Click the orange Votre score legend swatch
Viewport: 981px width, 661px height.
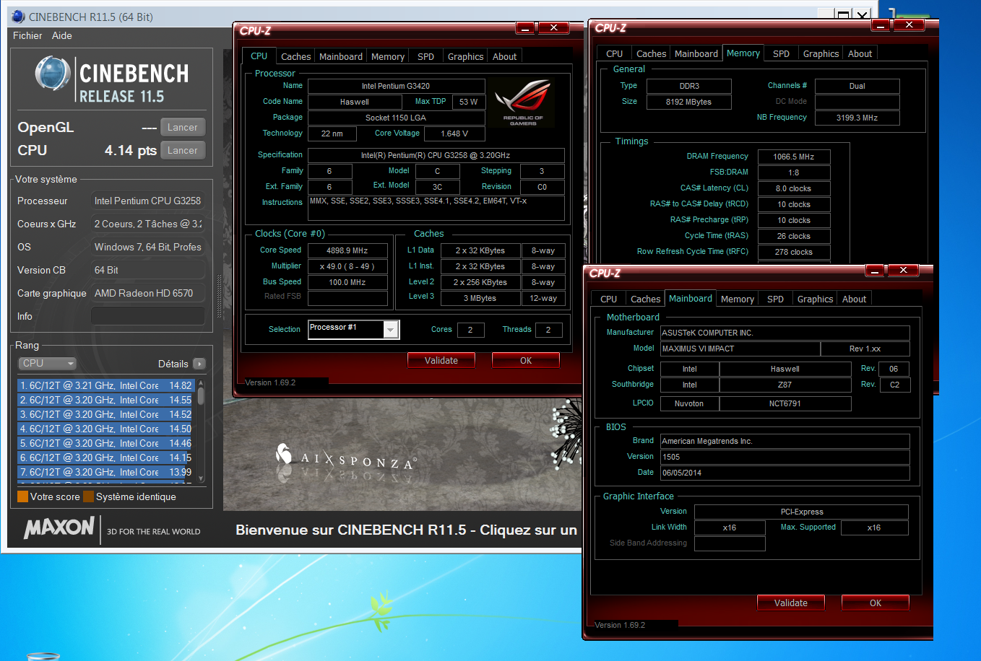(x=22, y=496)
